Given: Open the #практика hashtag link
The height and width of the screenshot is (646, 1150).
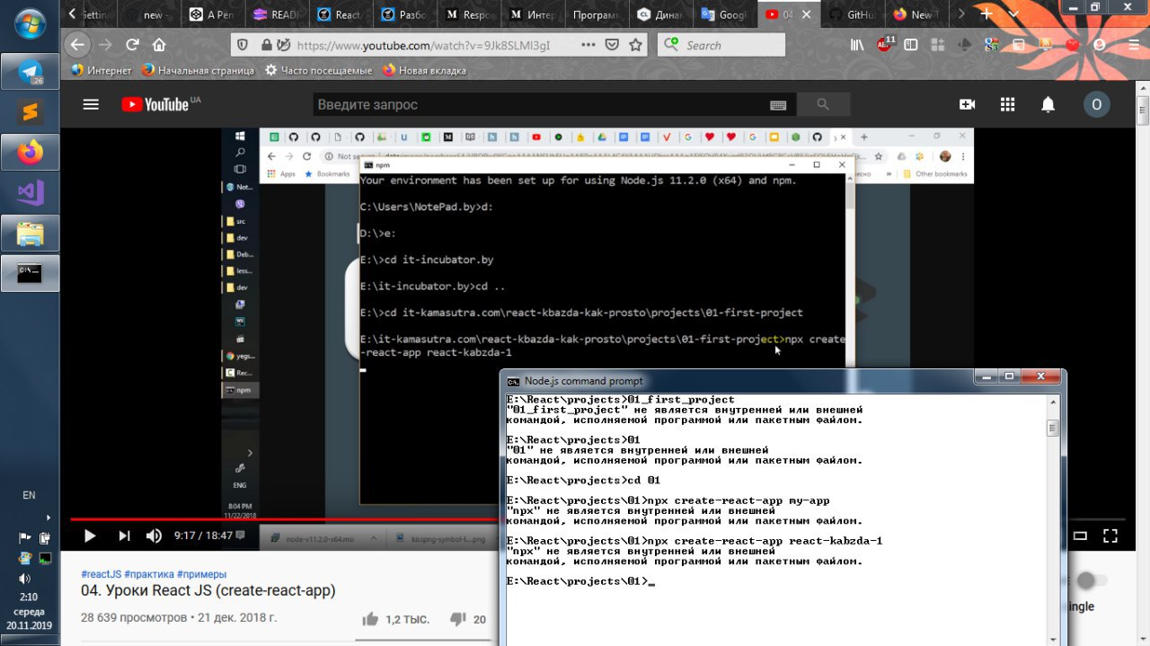Looking at the screenshot, I should [148, 574].
